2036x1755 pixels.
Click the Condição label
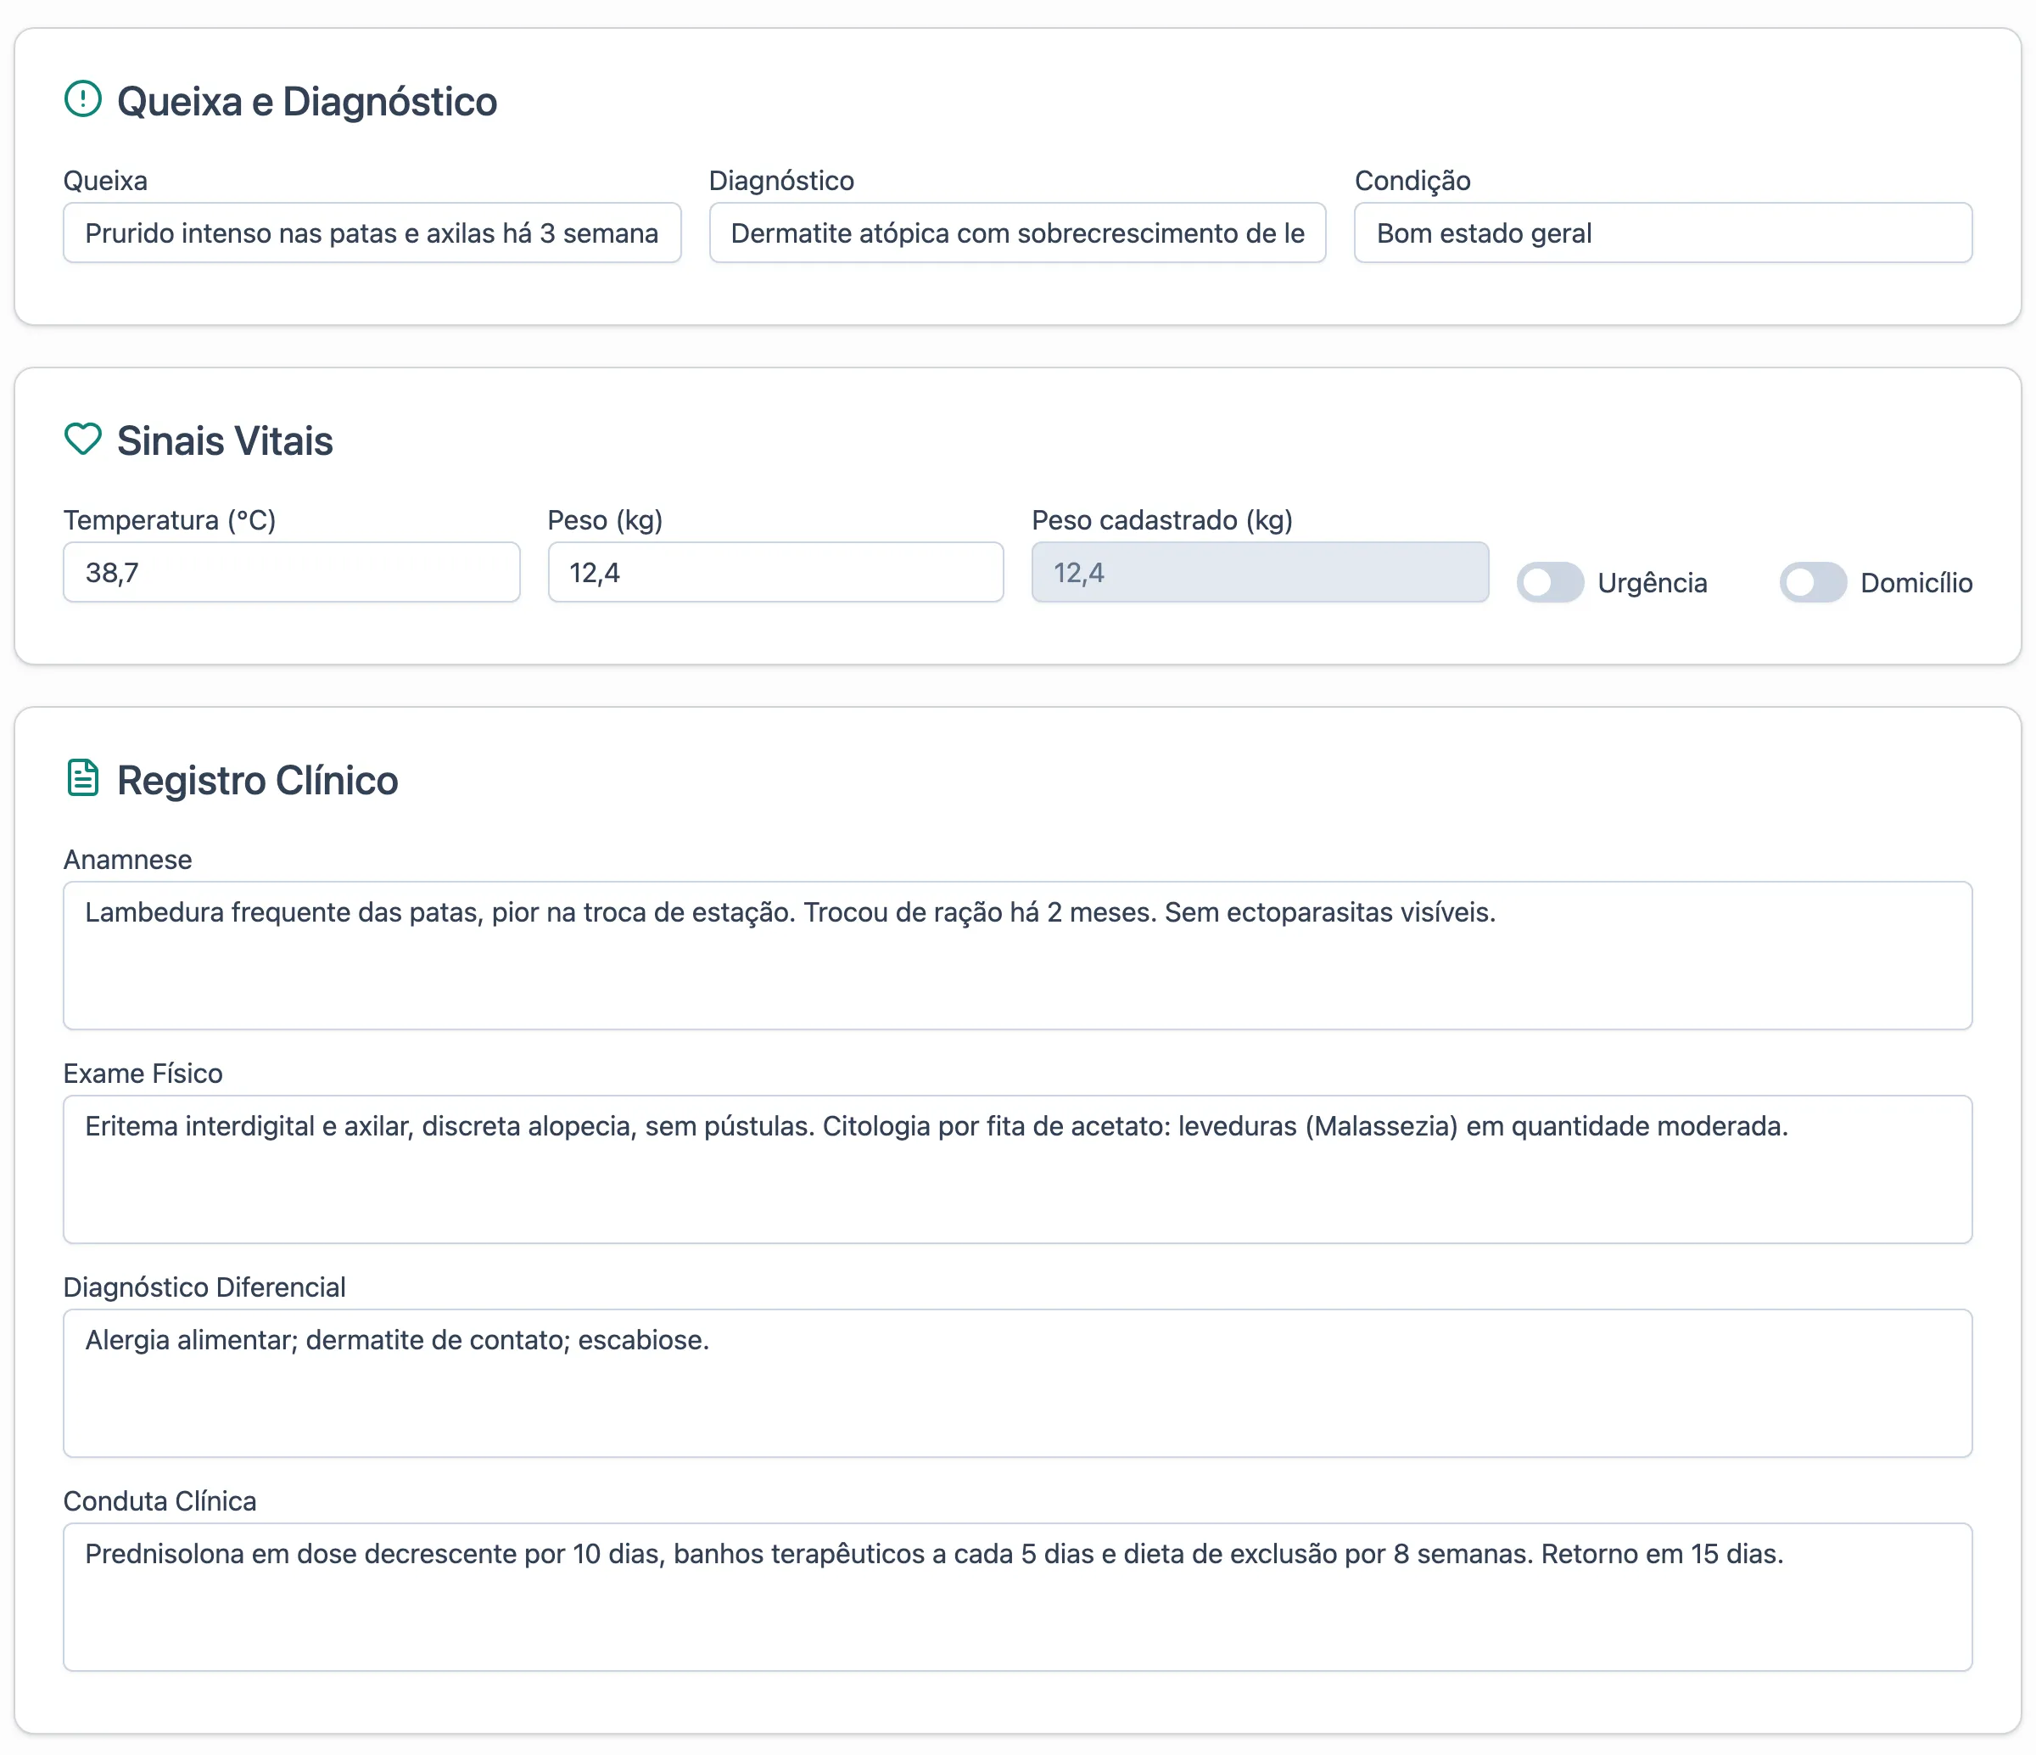tap(1412, 181)
